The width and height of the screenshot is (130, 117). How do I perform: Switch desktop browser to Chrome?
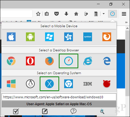coord(11,61)
